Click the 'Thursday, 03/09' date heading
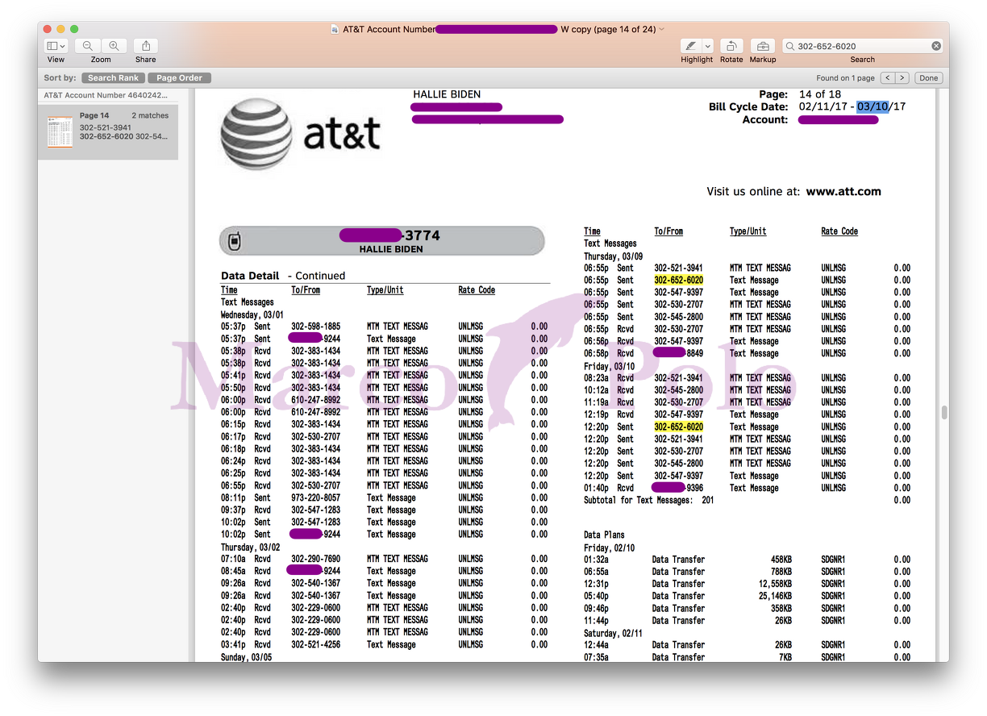The height and width of the screenshot is (716, 987). (x=614, y=256)
